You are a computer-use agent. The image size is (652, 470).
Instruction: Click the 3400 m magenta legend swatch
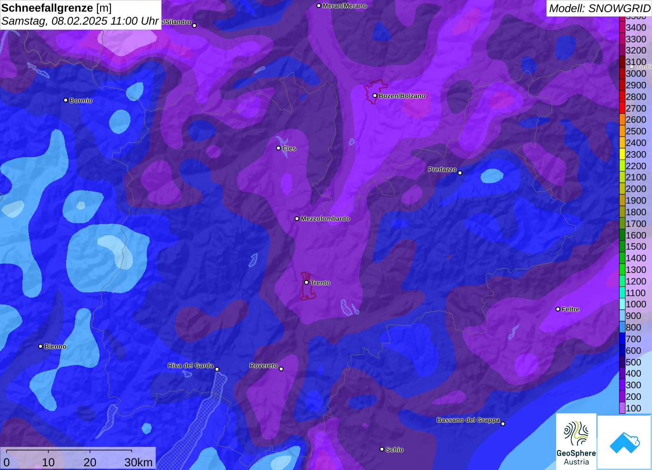click(622, 27)
